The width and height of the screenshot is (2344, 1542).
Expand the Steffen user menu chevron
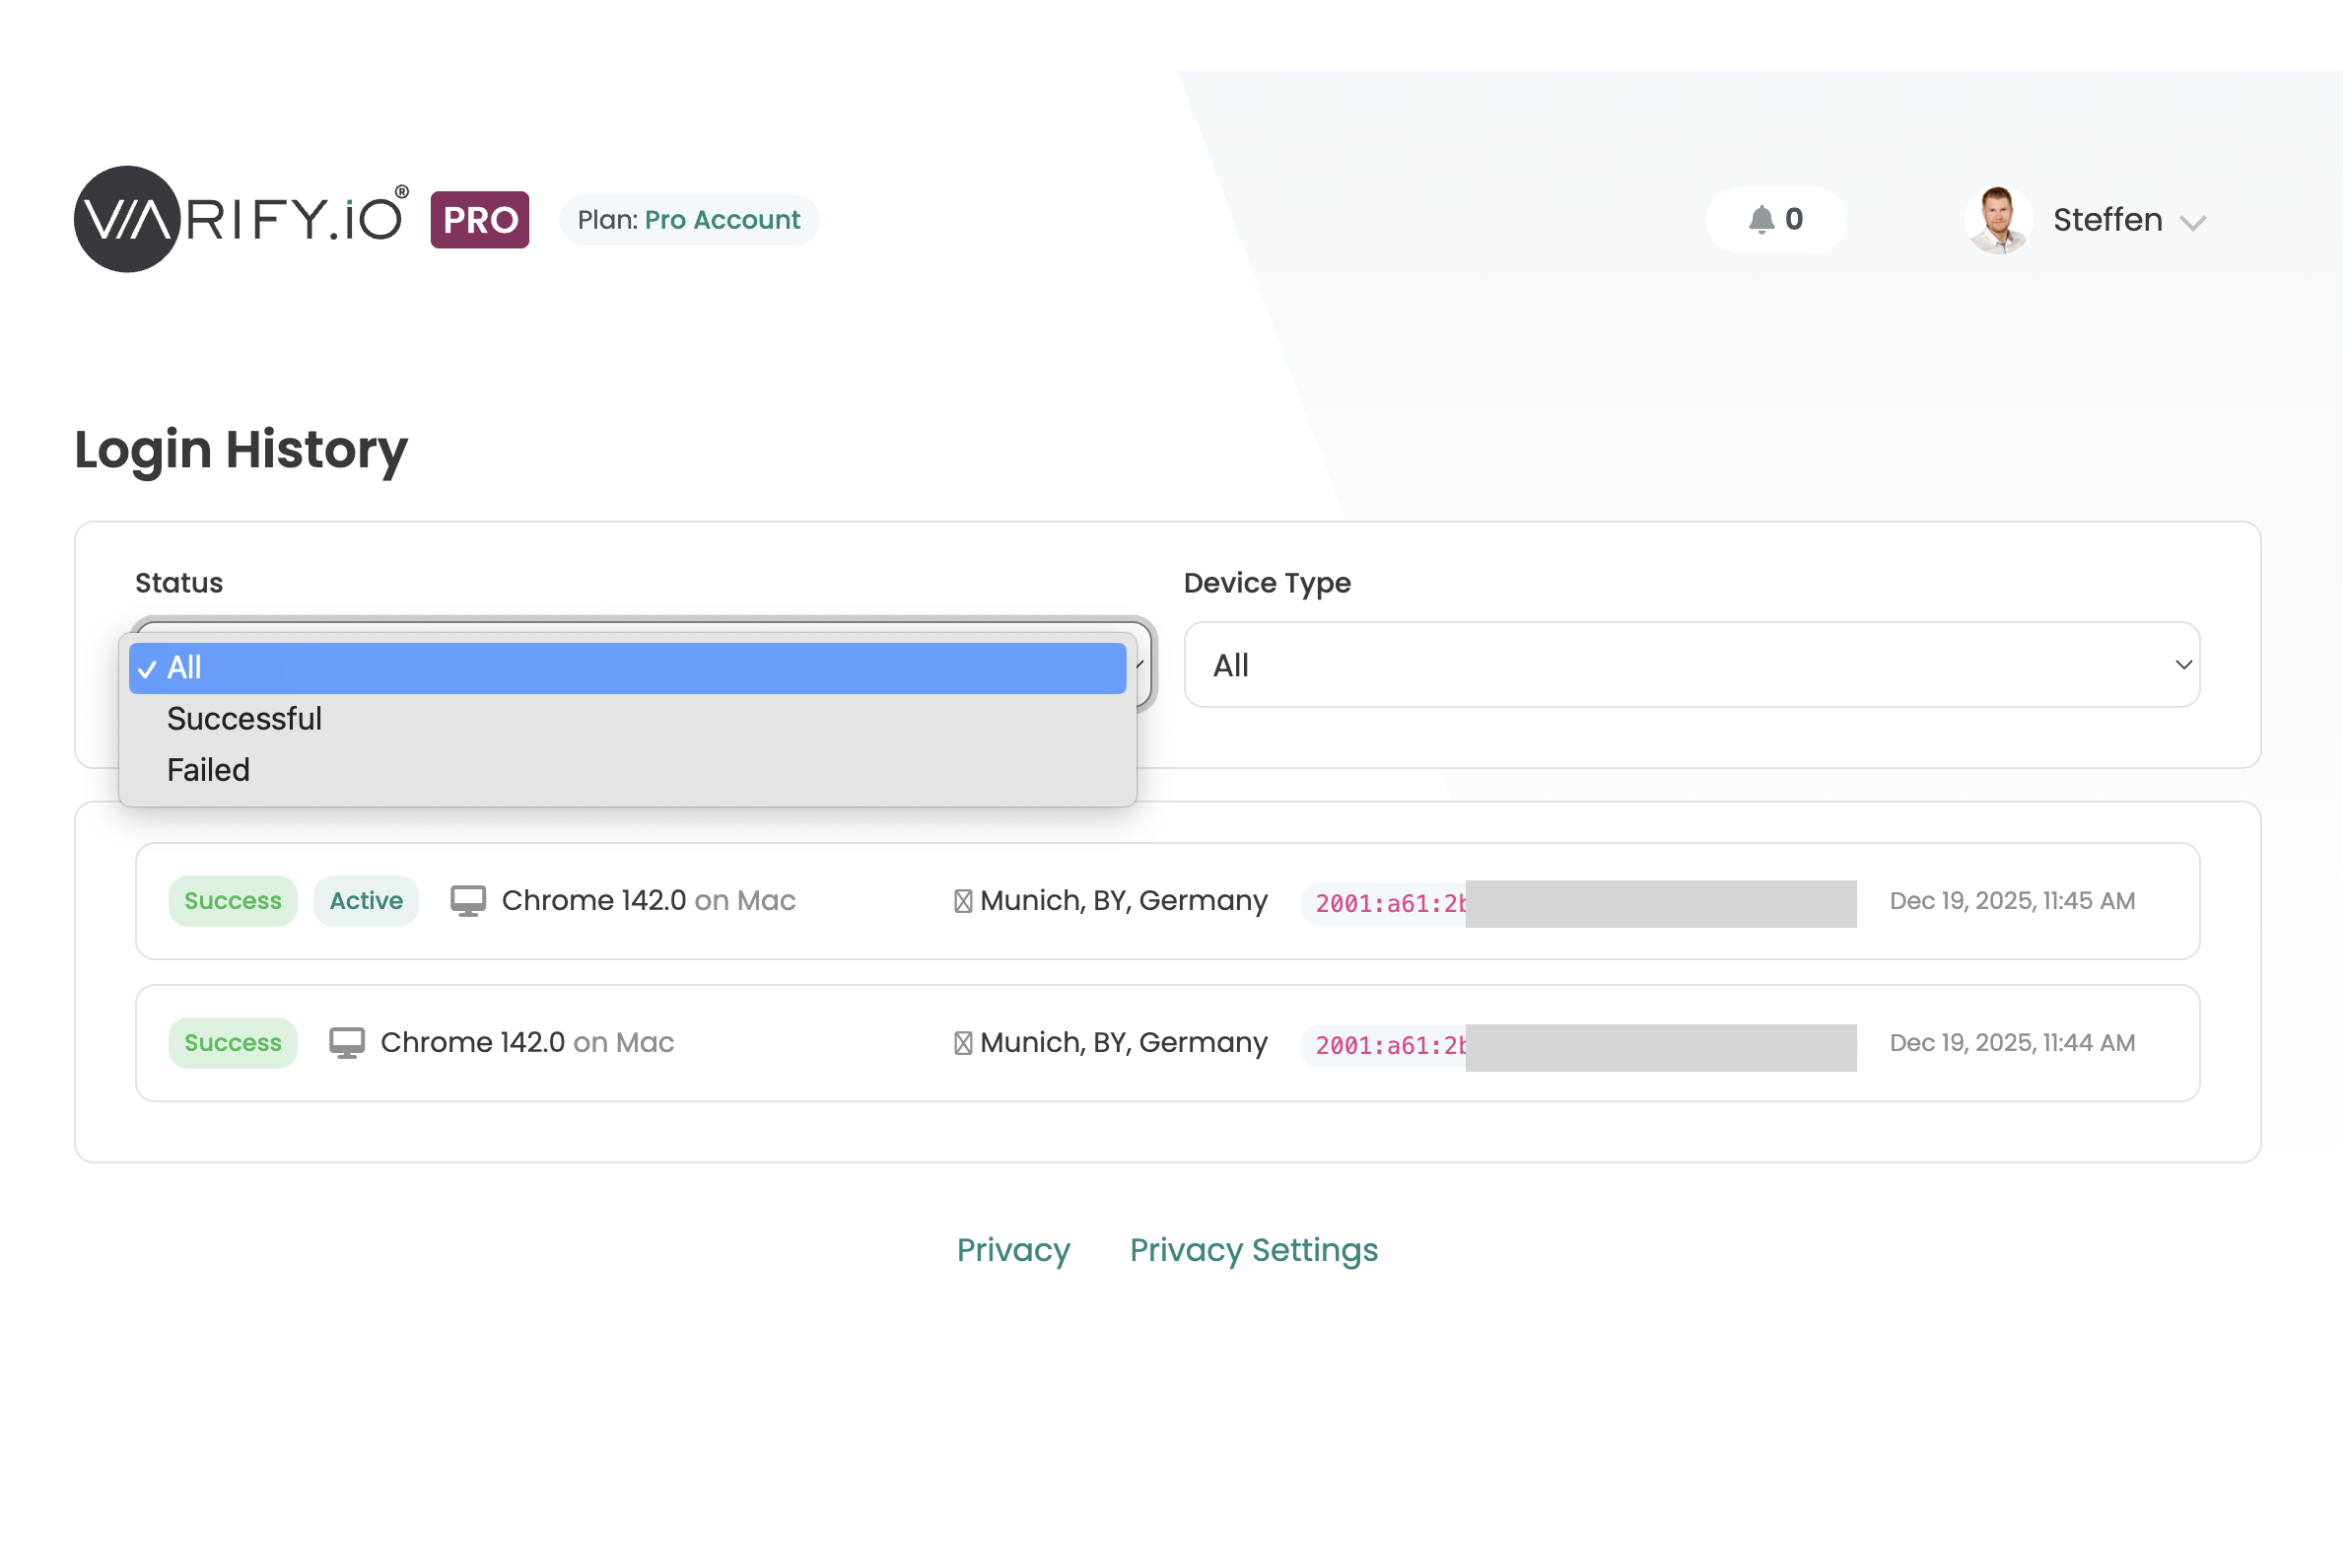tap(2193, 223)
